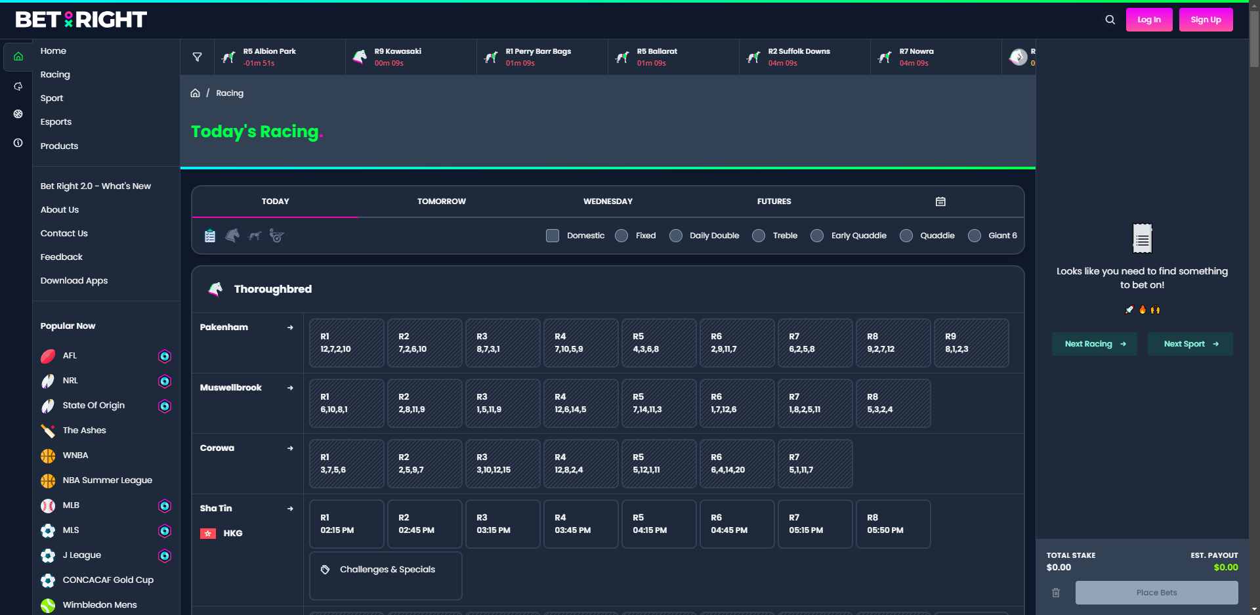Select the Quaddie radio option
Image resolution: width=1260 pixels, height=615 pixels.
tap(906, 236)
